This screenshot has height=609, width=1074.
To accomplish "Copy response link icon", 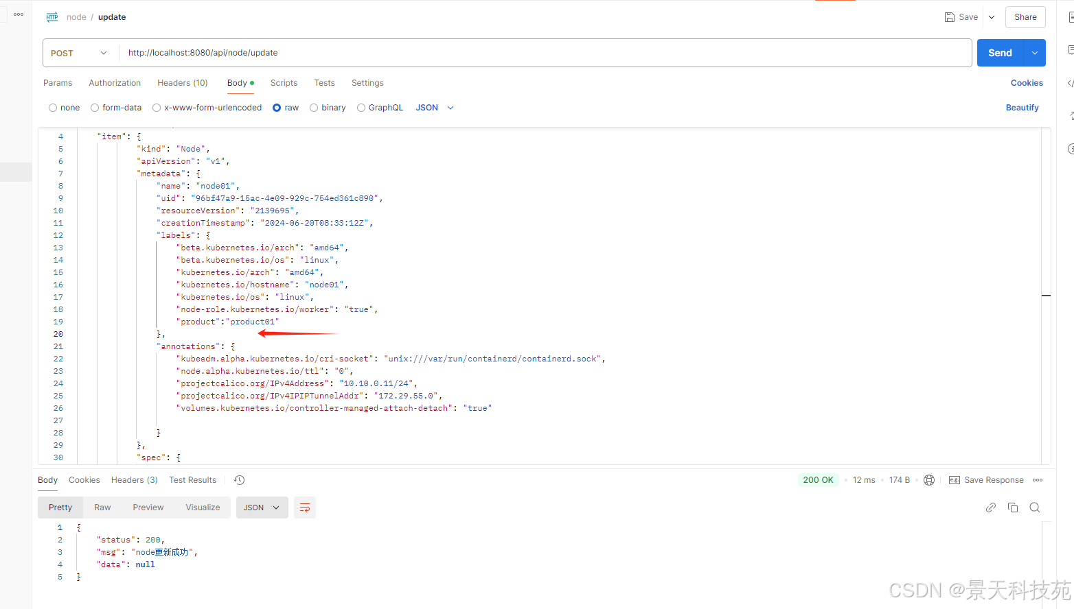I will [x=991, y=508].
